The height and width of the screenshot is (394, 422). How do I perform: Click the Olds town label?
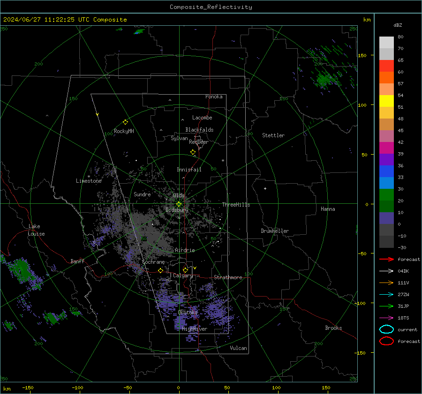(x=179, y=195)
